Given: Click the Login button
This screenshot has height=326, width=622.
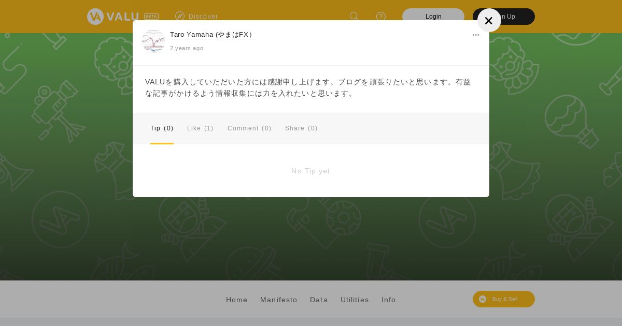Looking at the screenshot, I should (433, 17).
